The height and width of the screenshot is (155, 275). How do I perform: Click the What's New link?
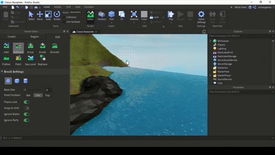pos(241,7)
